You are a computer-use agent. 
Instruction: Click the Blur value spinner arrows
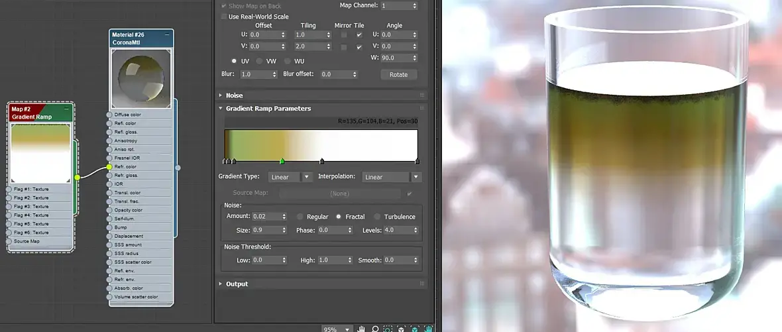click(x=274, y=74)
